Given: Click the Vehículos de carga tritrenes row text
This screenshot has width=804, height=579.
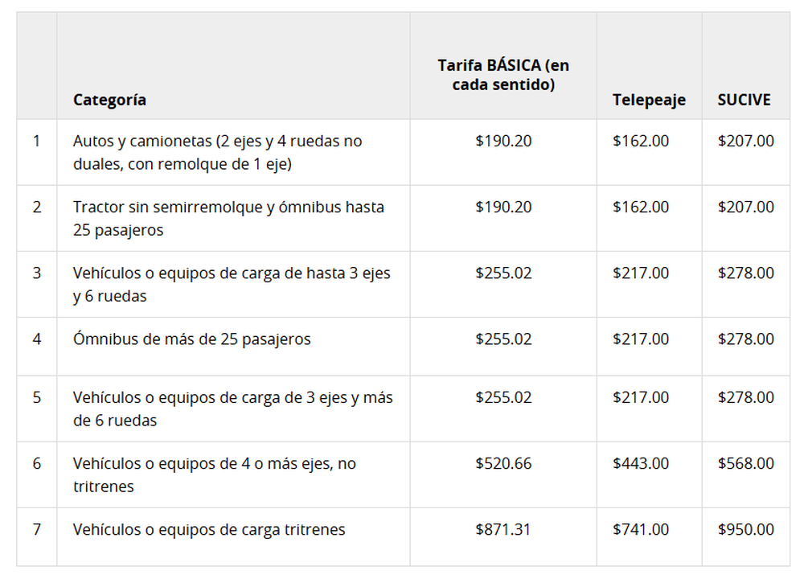Looking at the screenshot, I should tap(209, 530).
